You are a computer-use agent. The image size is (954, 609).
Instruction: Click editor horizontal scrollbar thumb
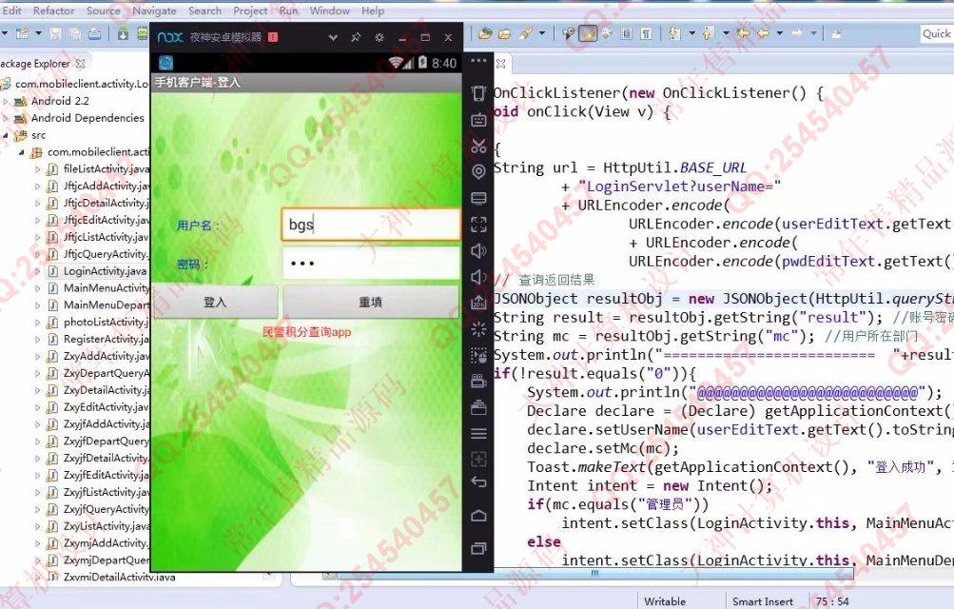point(594,573)
